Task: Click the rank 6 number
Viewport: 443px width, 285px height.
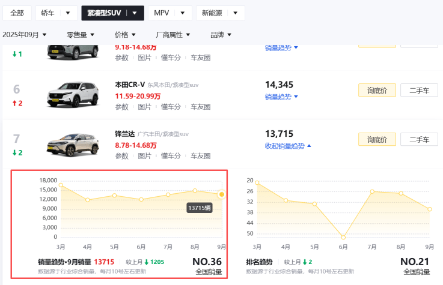Action: pyautogui.click(x=17, y=89)
